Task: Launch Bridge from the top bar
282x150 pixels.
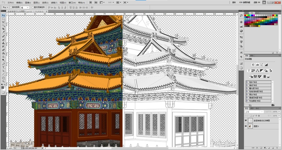Action: pos(91,2)
